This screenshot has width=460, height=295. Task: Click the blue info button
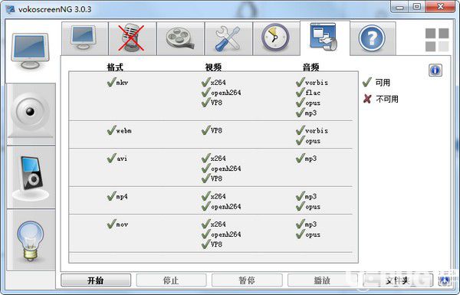click(435, 70)
